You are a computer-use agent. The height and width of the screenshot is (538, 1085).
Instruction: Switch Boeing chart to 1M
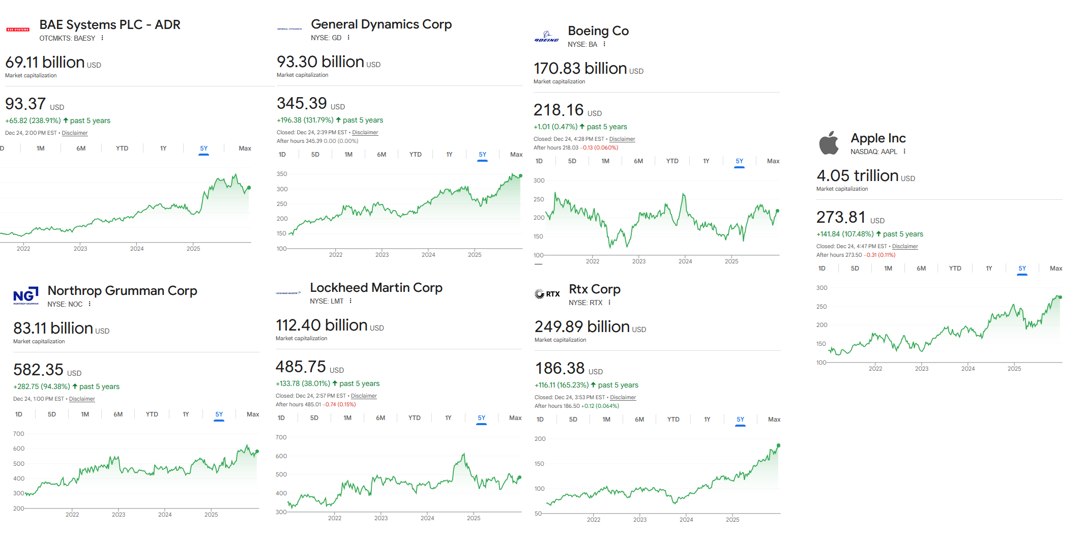pos(605,161)
